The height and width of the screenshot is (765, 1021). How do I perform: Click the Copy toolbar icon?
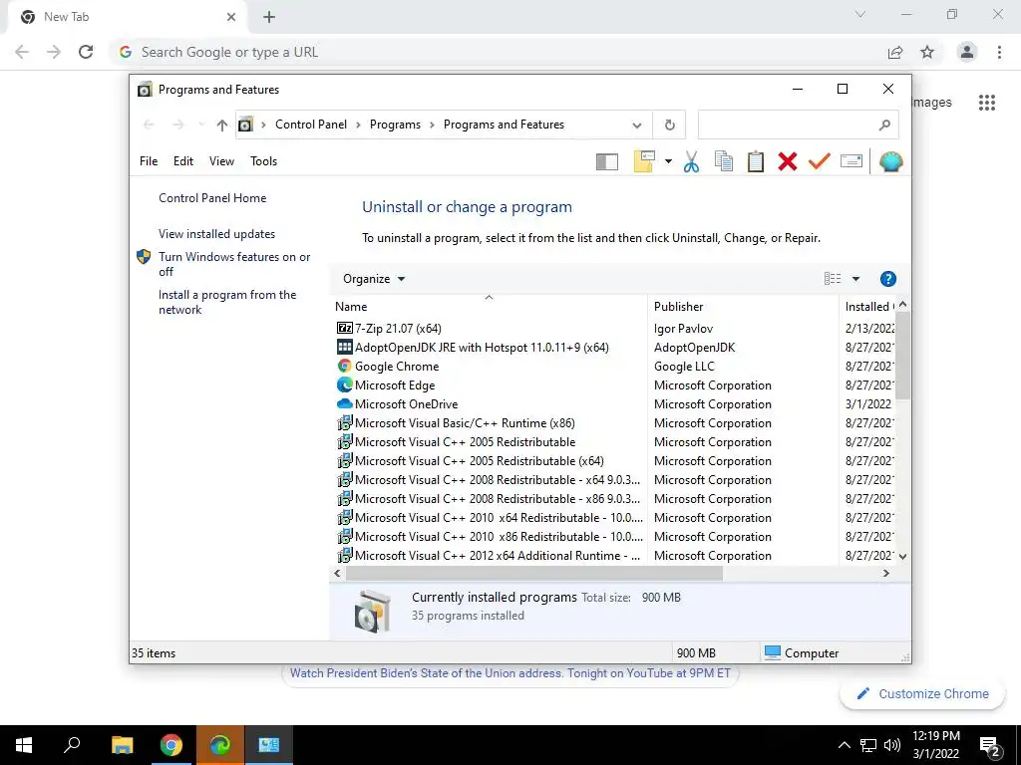pos(724,161)
